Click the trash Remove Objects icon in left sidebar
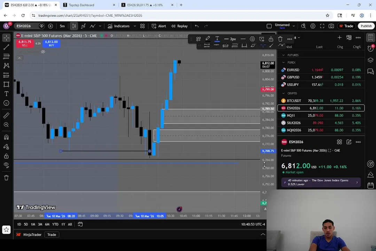The height and width of the screenshot is (251, 376). (6, 178)
